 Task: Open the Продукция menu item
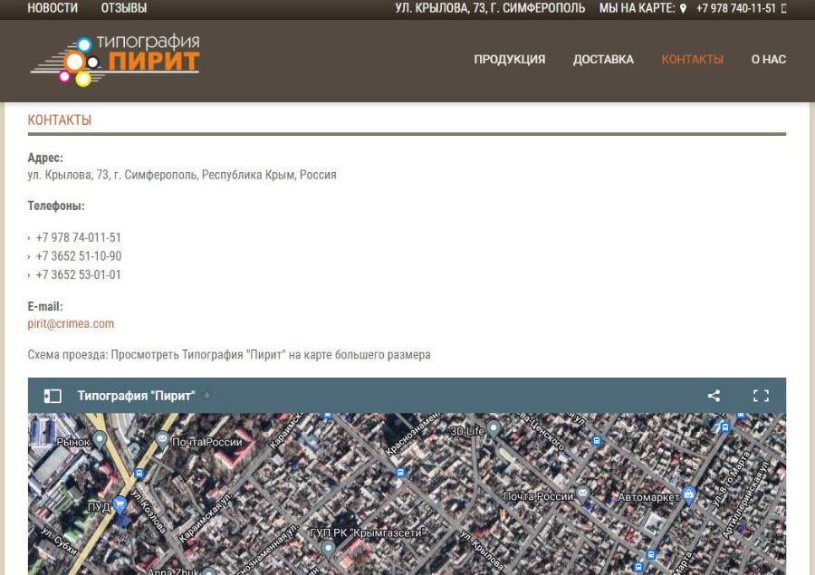509,60
